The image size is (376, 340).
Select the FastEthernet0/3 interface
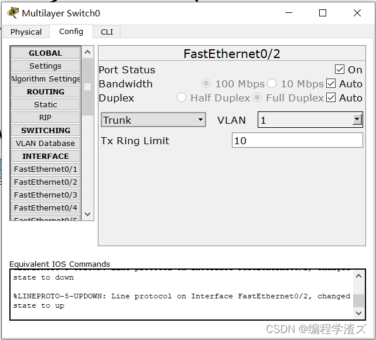[45, 195]
